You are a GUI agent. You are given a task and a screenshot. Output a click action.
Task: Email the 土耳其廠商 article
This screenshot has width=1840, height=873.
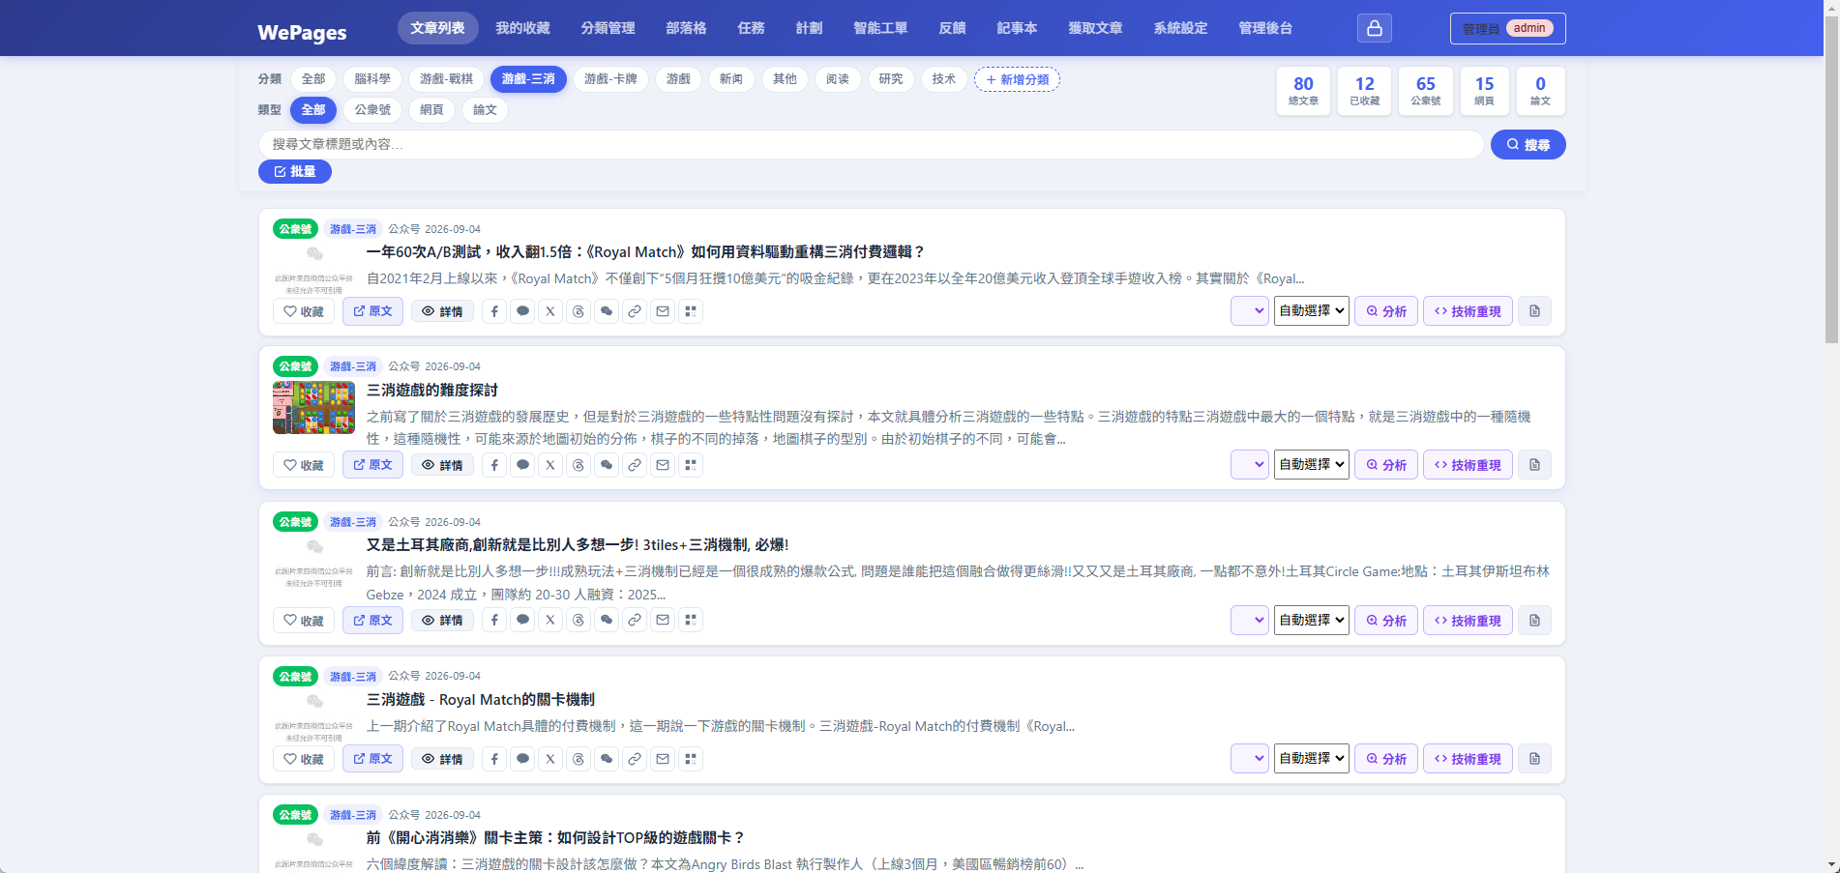pos(663,620)
